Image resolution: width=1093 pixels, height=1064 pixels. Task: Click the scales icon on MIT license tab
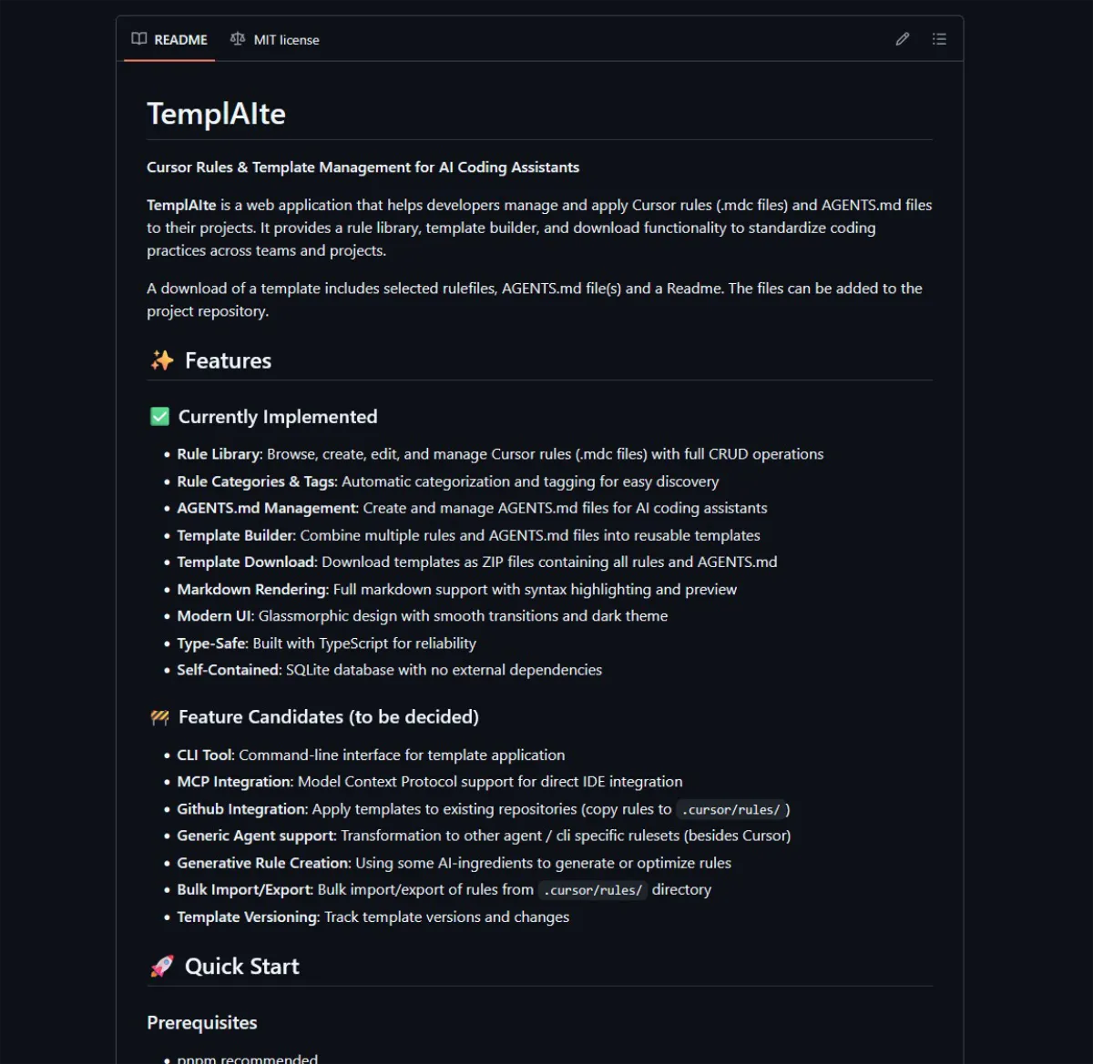(236, 39)
